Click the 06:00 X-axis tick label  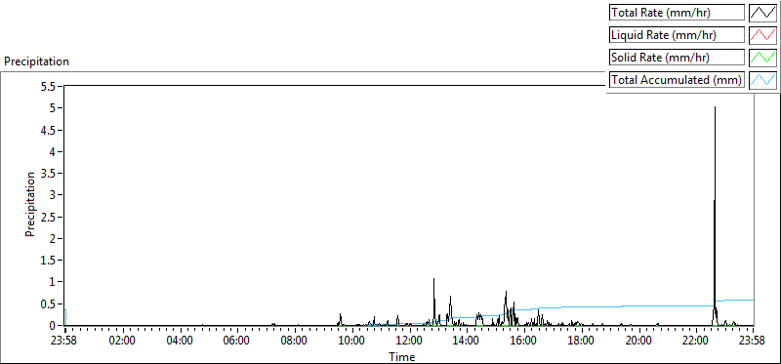coord(236,342)
